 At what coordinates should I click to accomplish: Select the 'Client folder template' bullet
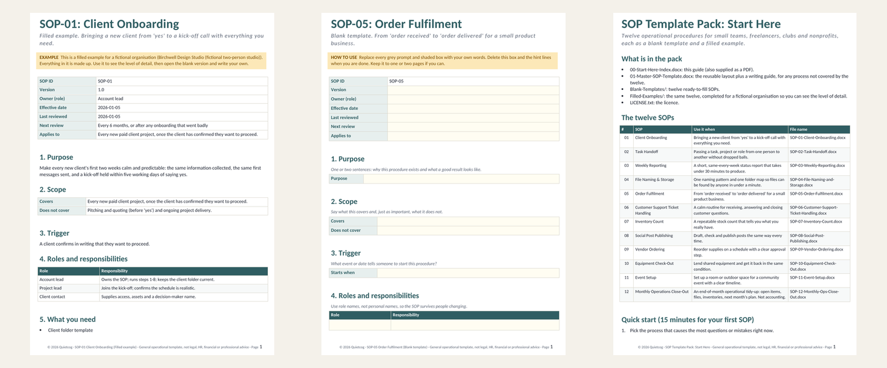coord(70,330)
